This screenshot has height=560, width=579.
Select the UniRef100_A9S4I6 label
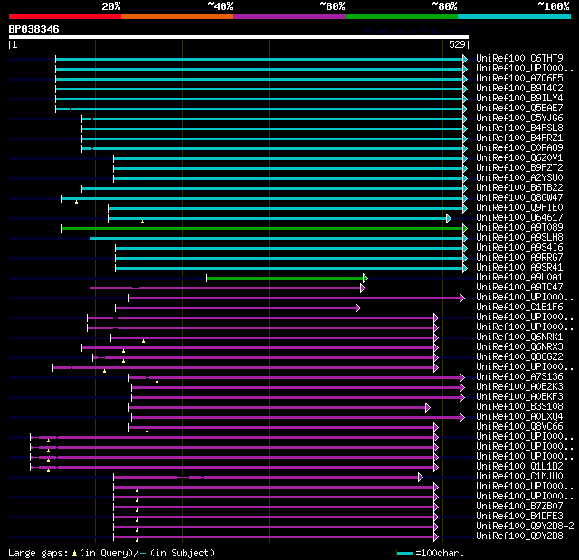click(519, 248)
